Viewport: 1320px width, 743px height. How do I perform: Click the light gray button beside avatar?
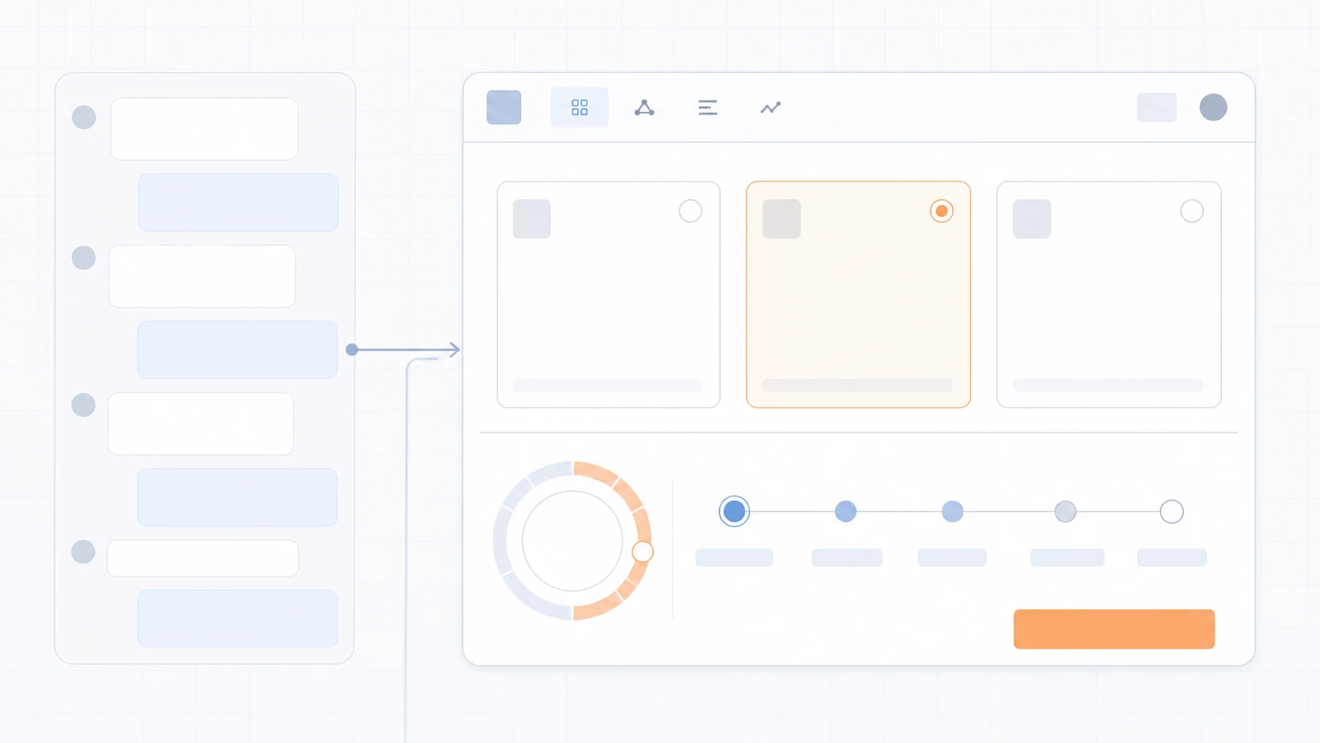tap(1157, 107)
